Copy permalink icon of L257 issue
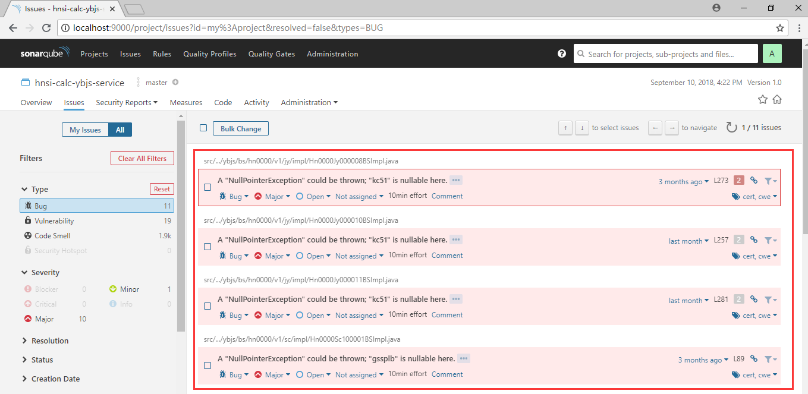 pyautogui.click(x=754, y=240)
